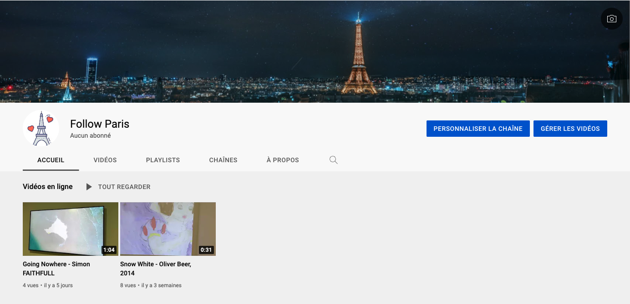Click the camera icon on the banner
The width and height of the screenshot is (630, 304).
coord(612,19)
